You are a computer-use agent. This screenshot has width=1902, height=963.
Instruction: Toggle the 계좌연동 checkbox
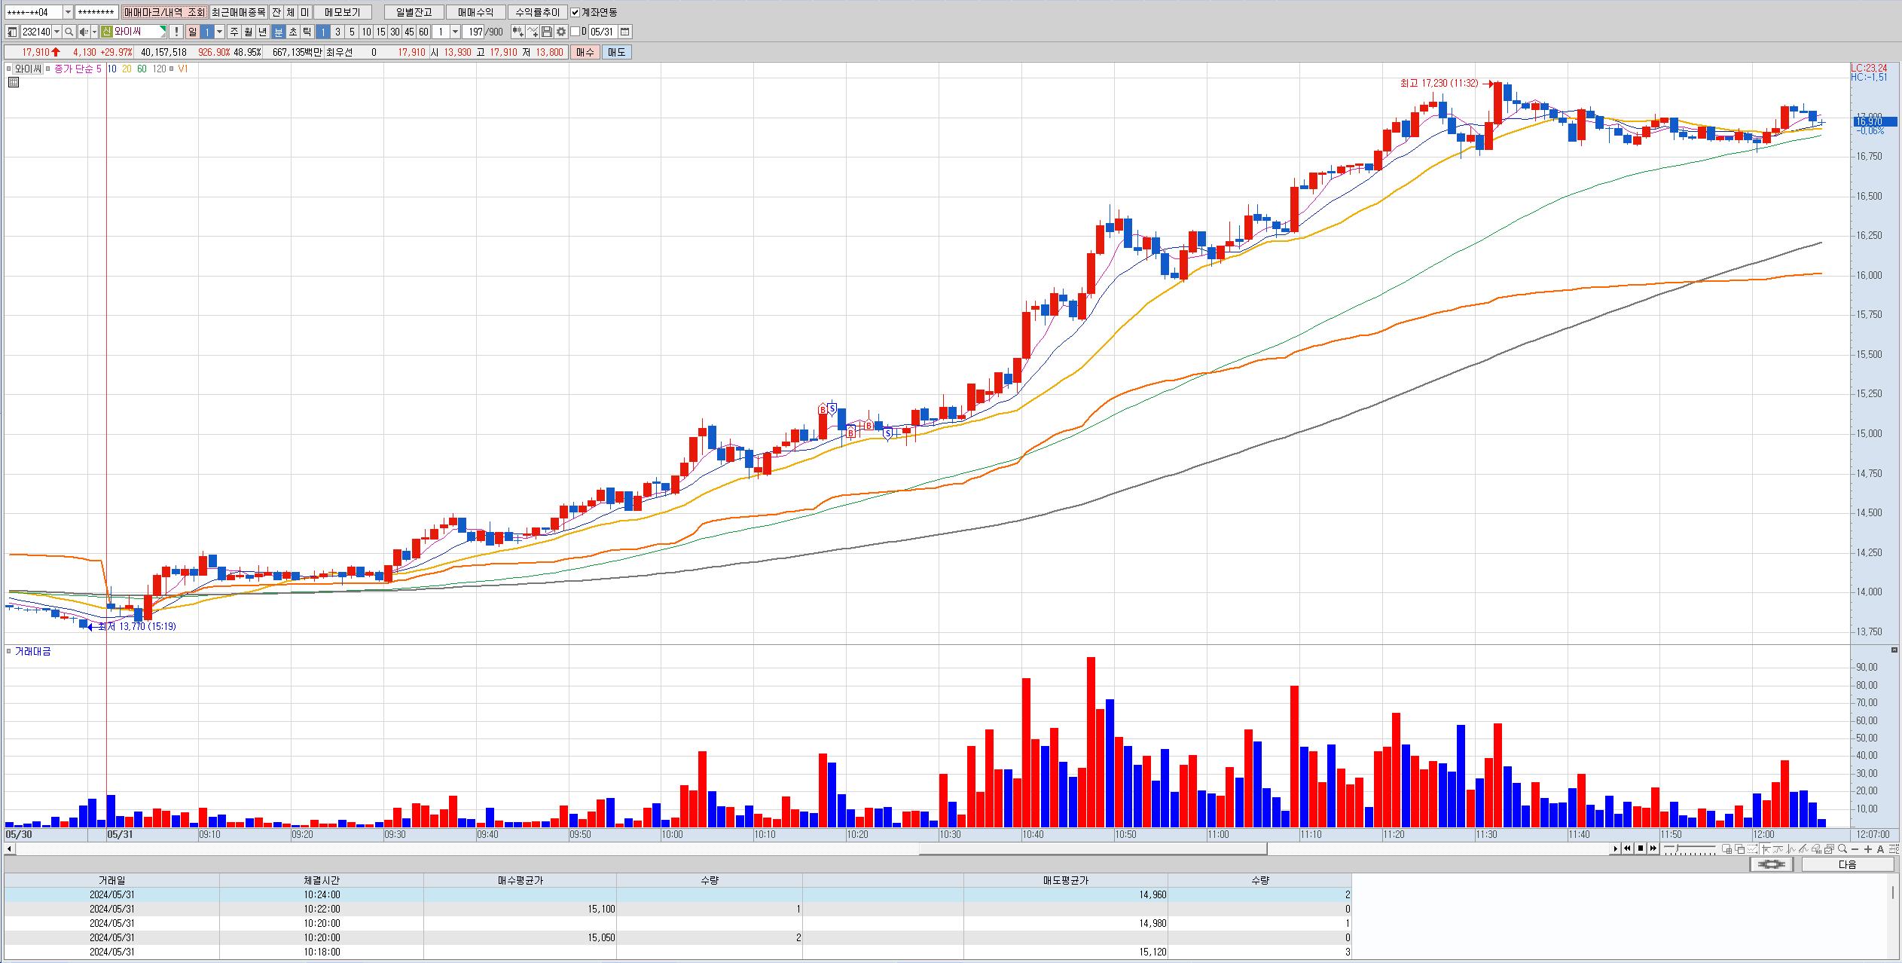pos(575,12)
